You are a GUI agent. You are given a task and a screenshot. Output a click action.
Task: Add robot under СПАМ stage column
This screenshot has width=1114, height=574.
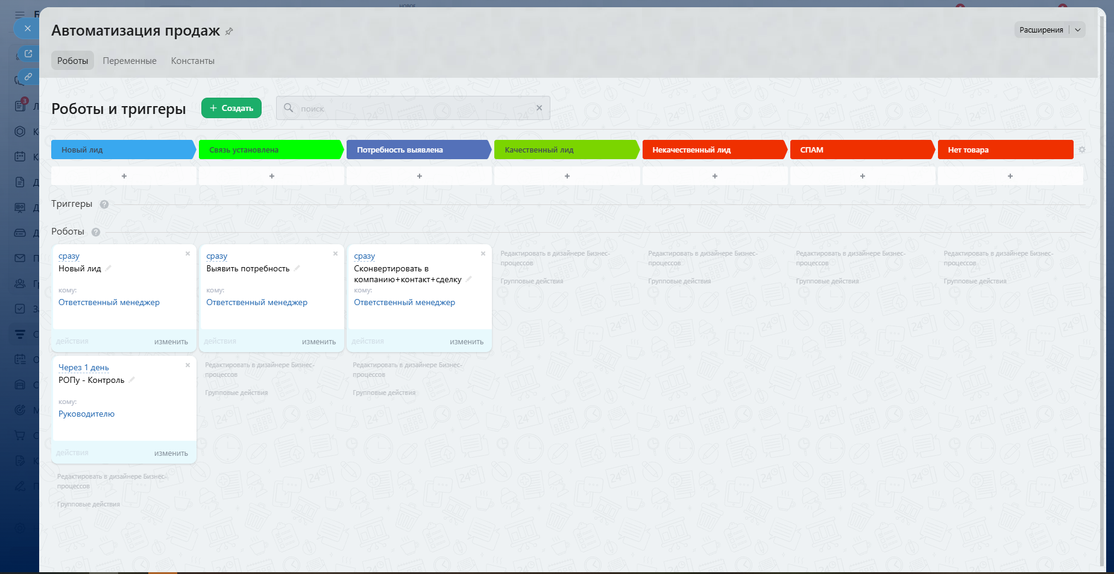click(x=862, y=176)
